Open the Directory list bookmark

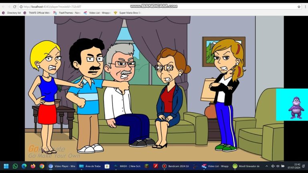coord(11,13)
